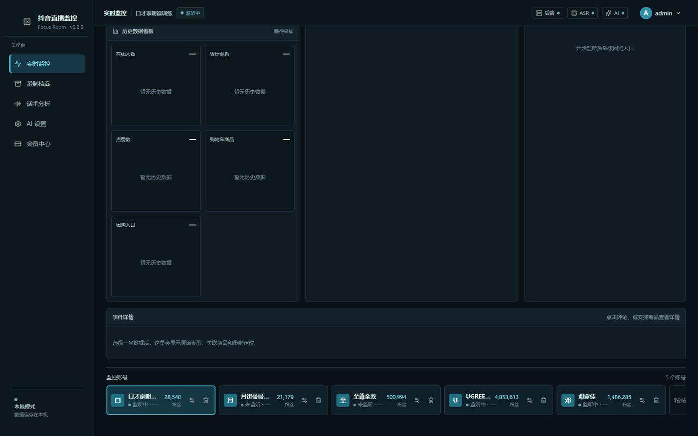Open settings icon on 邓家佳 card
The image size is (698, 436).
[642, 400]
